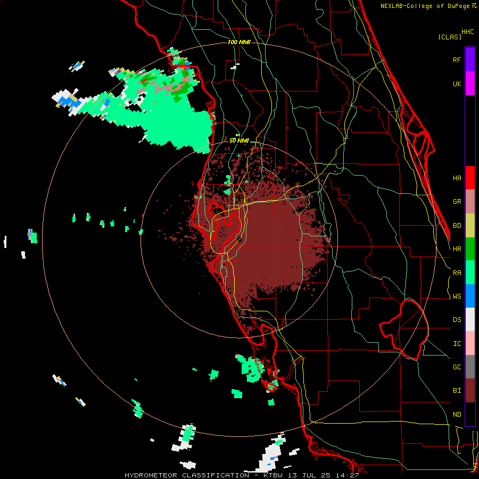The image size is (479, 479).
Task: Click the RA light green legend swatch
Action: tap(470, 272)
